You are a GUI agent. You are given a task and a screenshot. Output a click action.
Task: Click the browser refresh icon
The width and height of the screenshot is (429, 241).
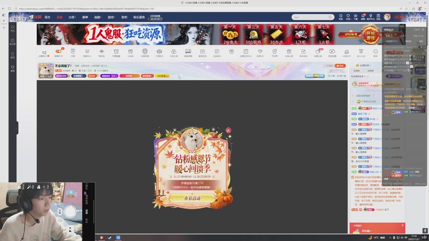(9, 9)
